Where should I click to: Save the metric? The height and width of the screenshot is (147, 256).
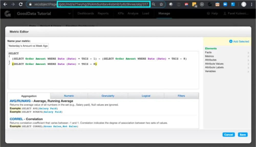click(x=242, y=134)
